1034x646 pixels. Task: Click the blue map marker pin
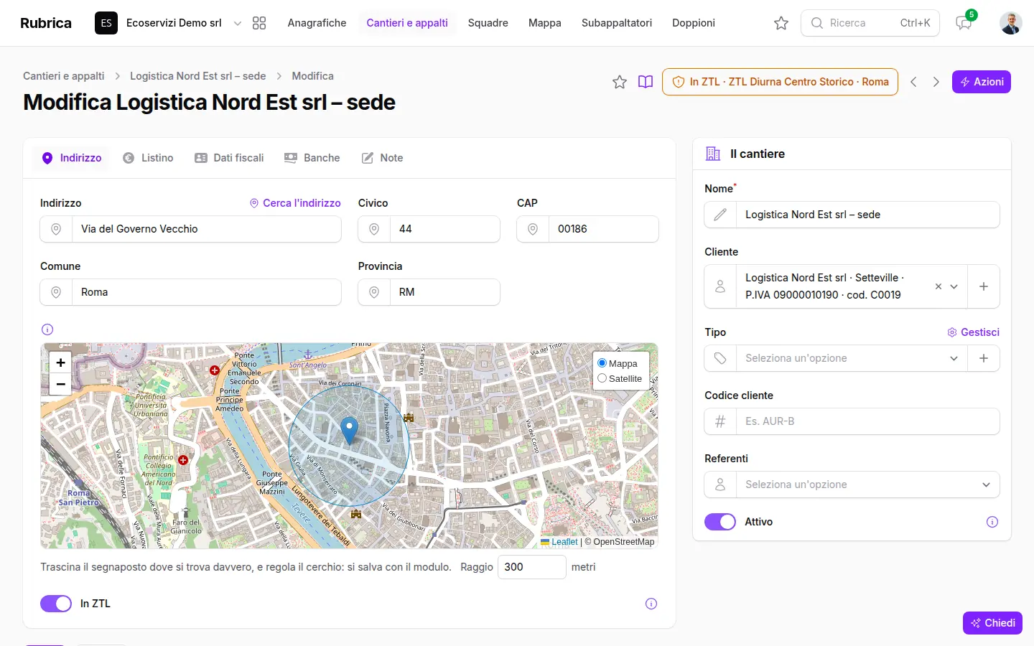click(x=349, y=431)
